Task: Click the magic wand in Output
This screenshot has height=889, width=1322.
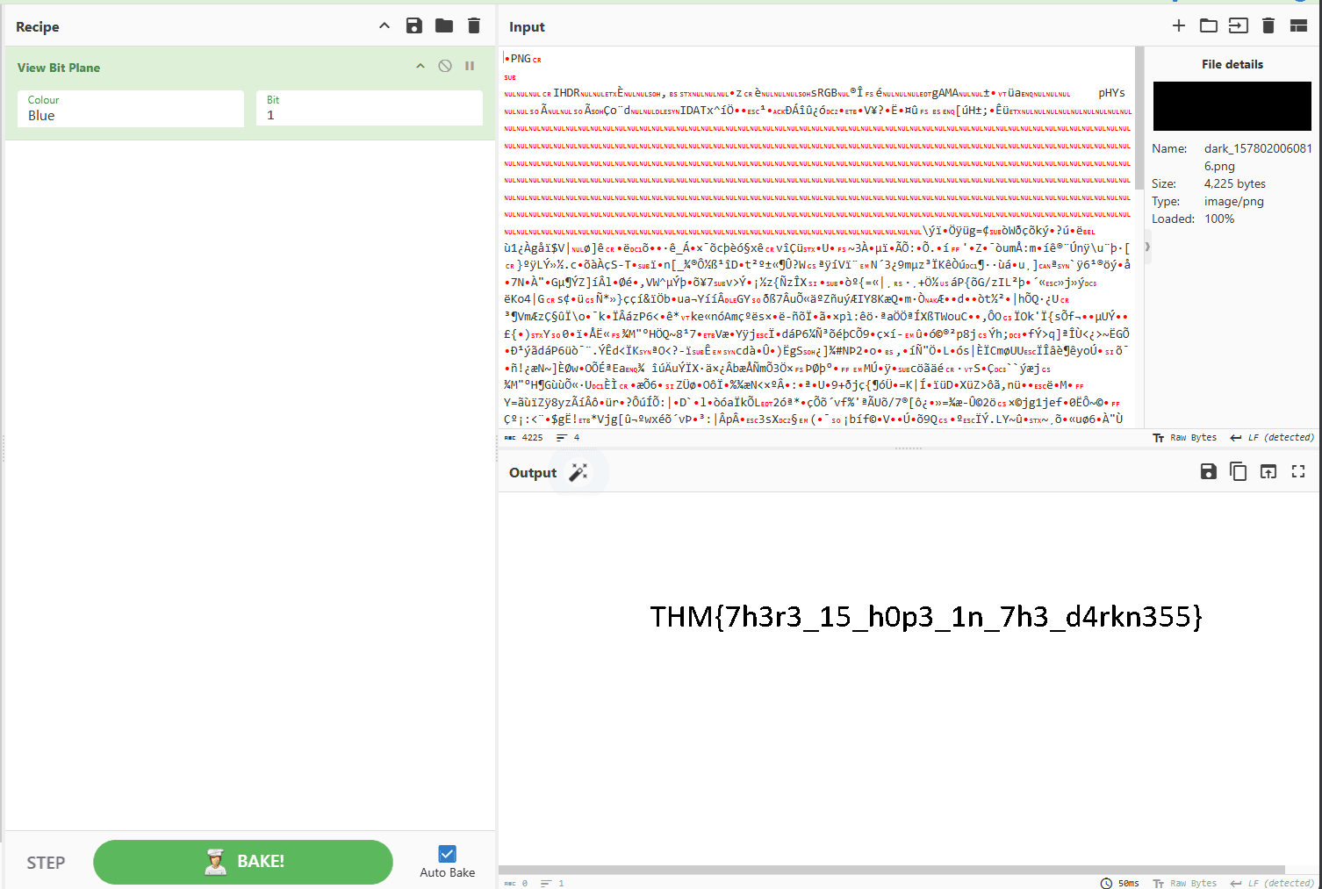Action: click(578, 472)
